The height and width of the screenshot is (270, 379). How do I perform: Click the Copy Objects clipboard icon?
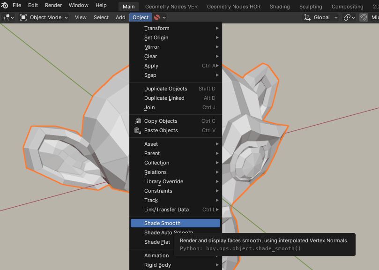pyautogui.click(x=138, y=121)
